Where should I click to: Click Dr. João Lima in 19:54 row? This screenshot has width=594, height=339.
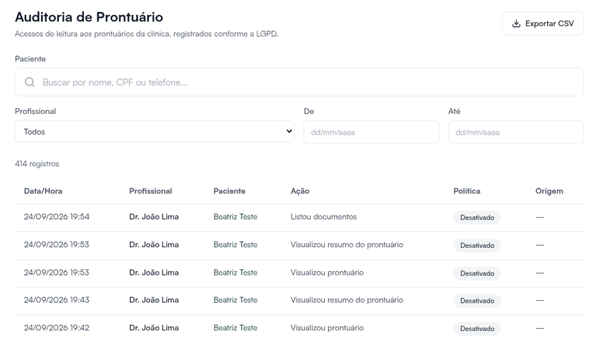click(154, 216)
